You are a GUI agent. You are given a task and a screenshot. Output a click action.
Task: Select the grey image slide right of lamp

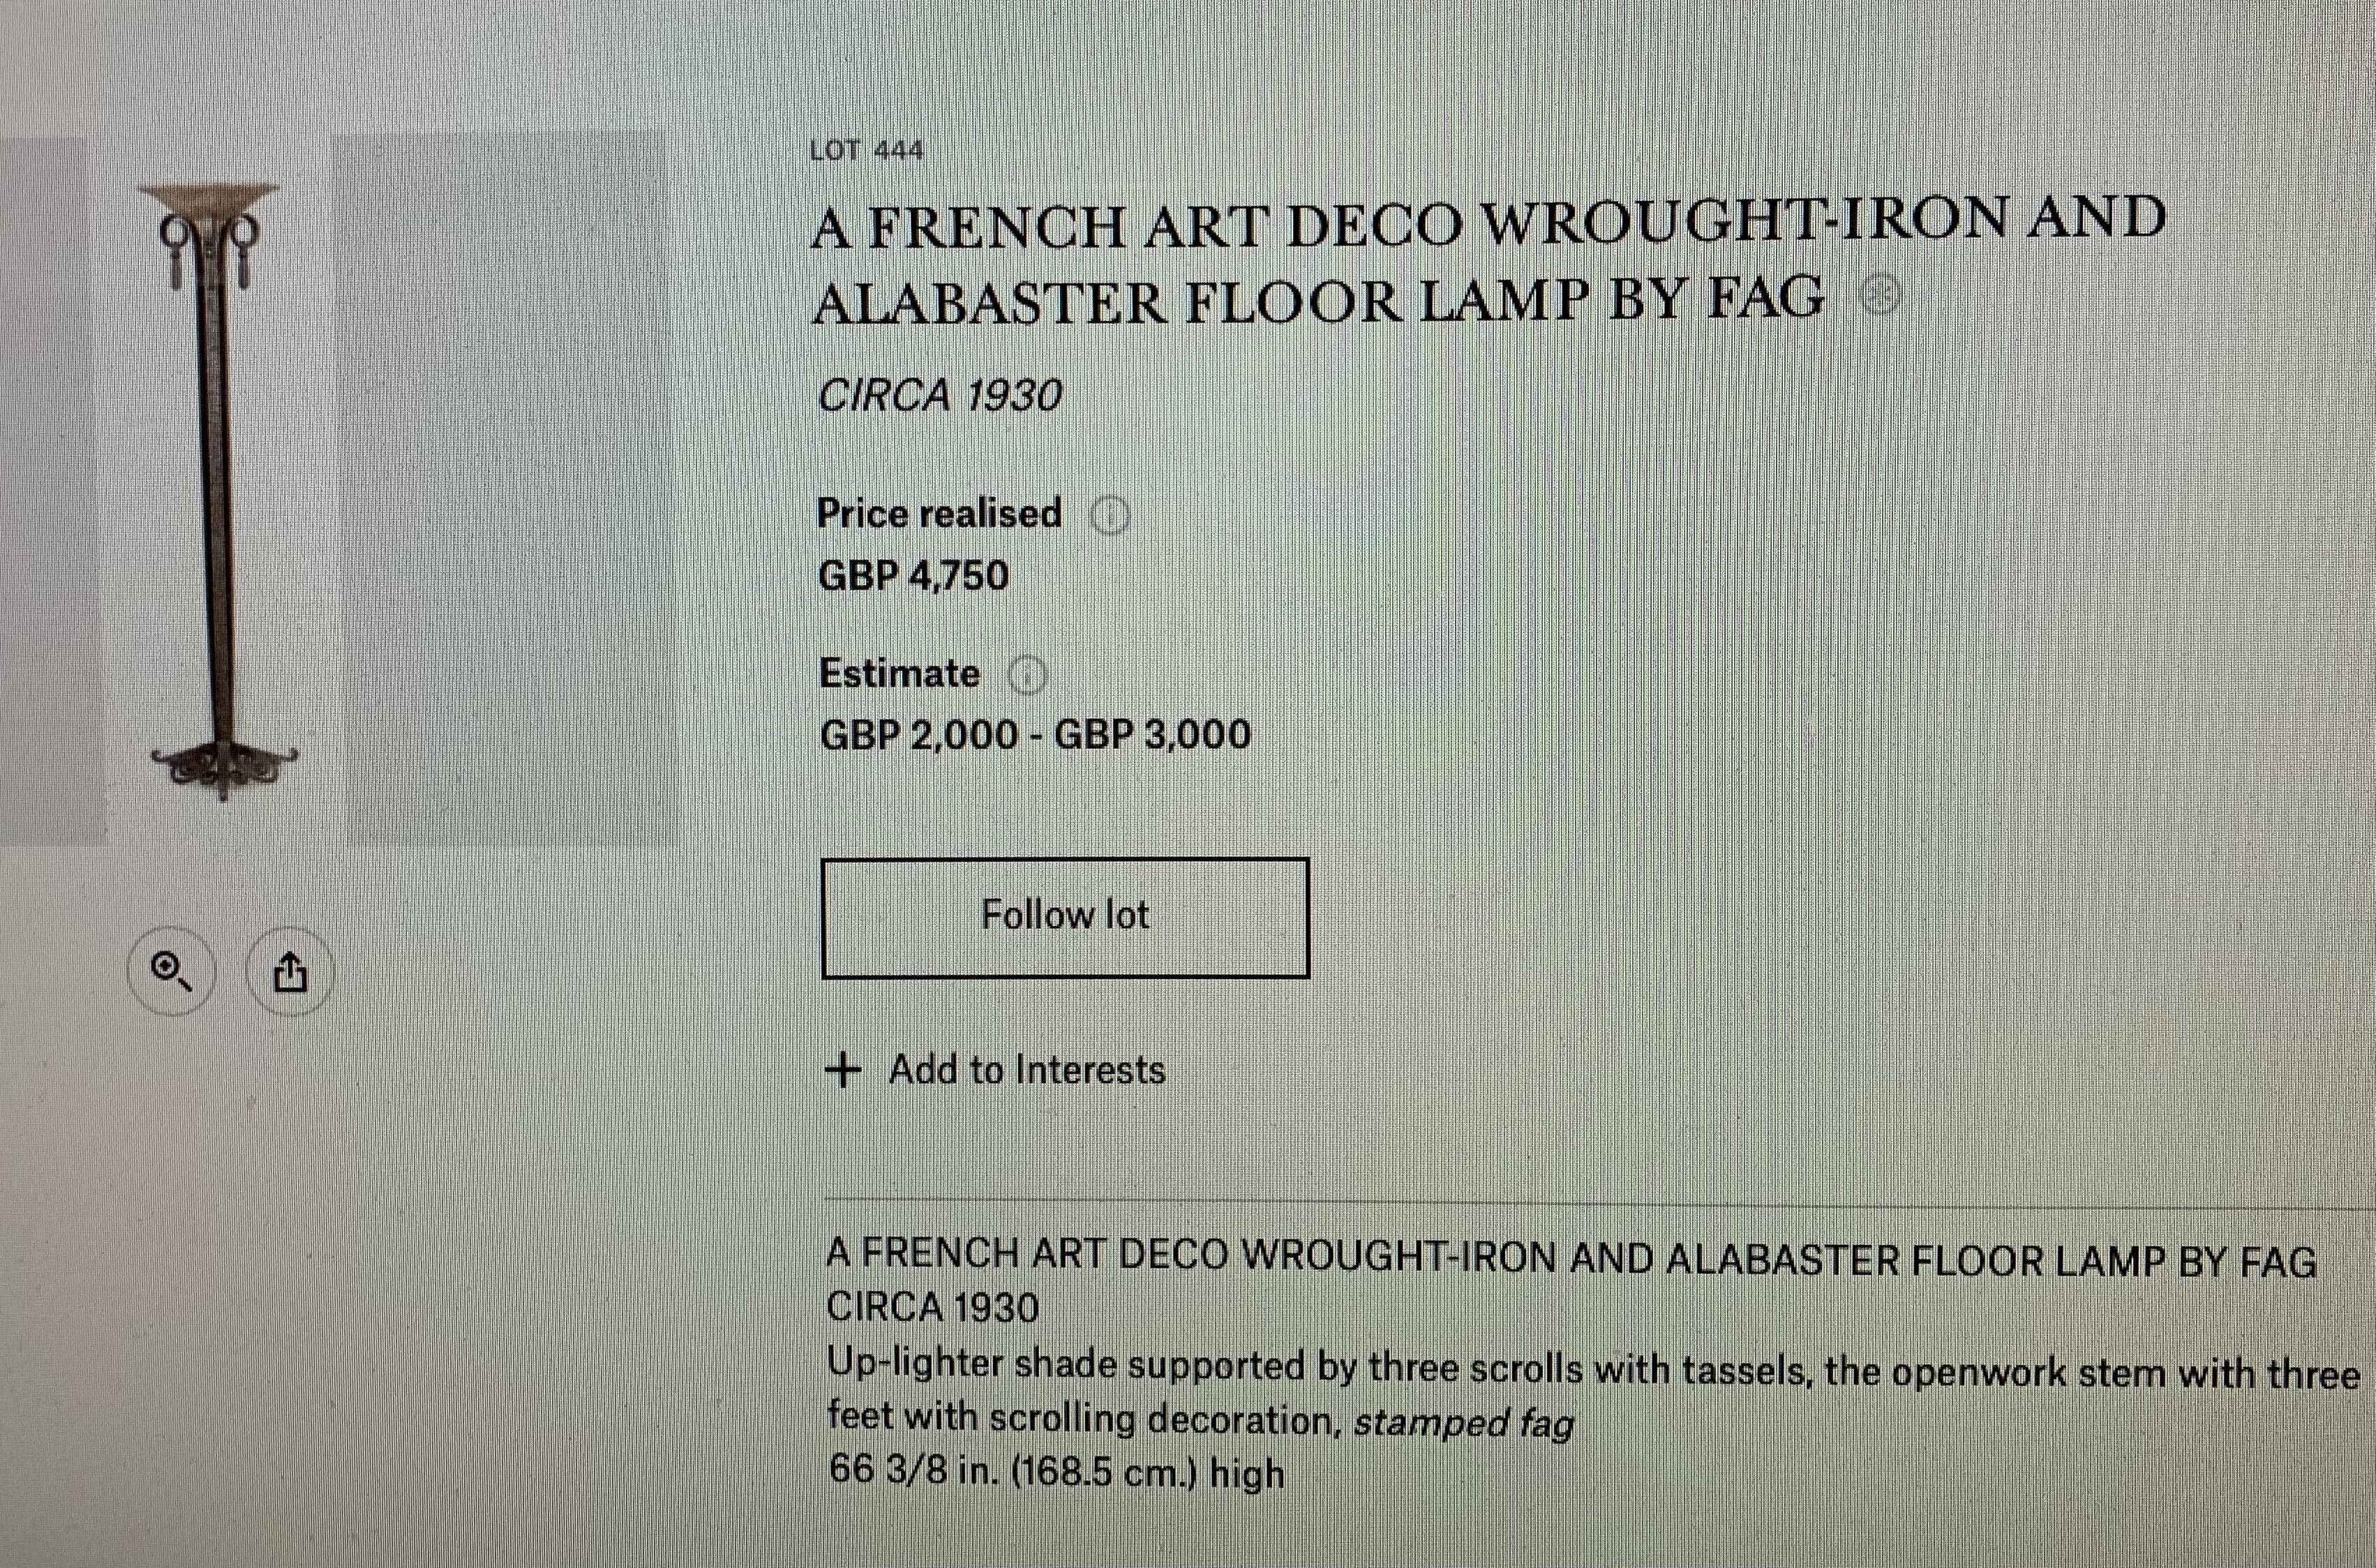click(x=505, y=490)
